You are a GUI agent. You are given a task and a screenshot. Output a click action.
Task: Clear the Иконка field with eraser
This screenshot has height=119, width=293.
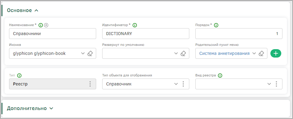tap(90, 54)
